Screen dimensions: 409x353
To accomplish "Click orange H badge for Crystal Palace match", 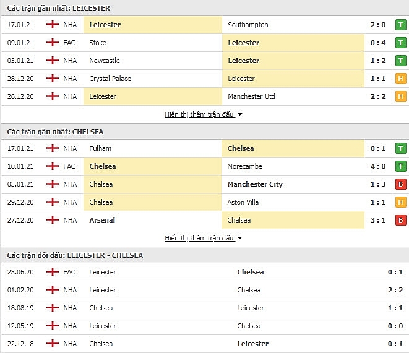I will click(x=400, y=79).
